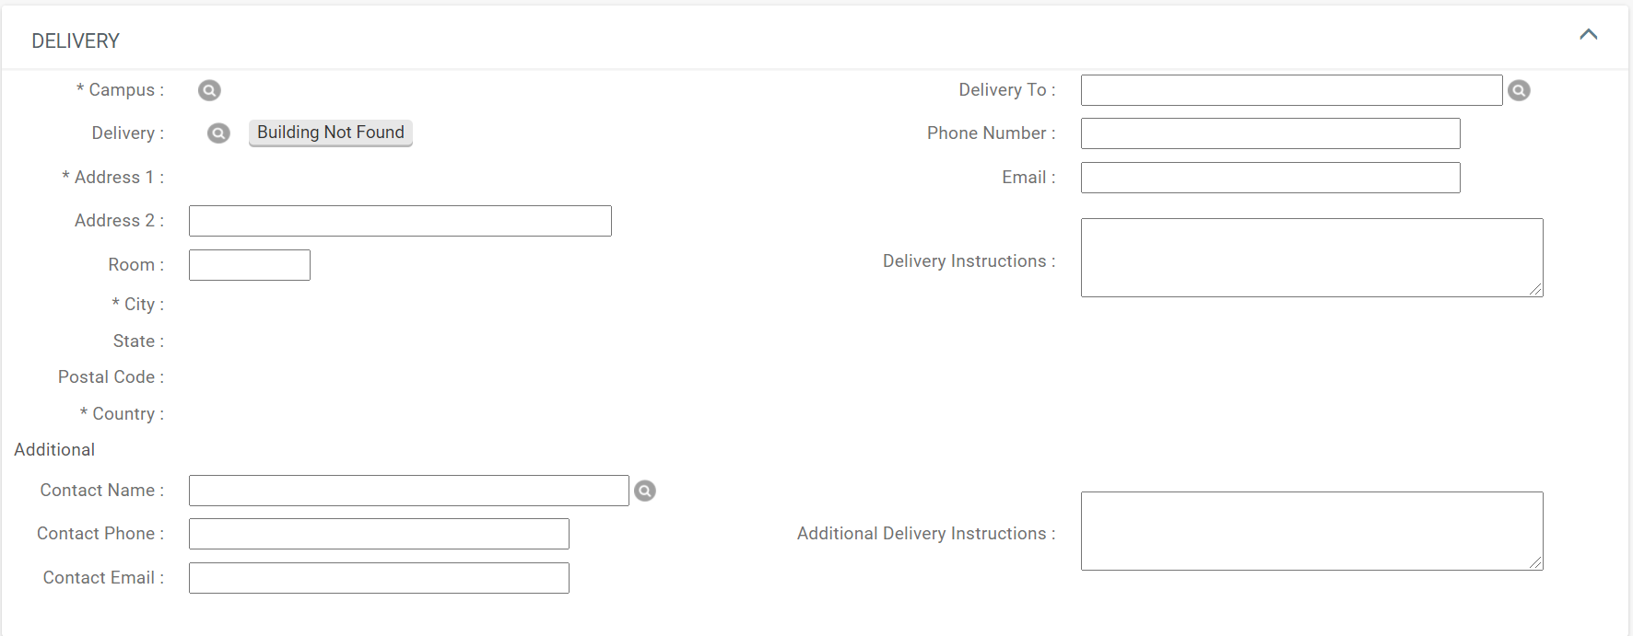Collapse the DELIVERY section chevron
The height and width of the screenshot is (636, 1633).
(x=1588, y=35)
